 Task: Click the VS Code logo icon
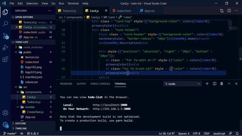tap(4, 3)
